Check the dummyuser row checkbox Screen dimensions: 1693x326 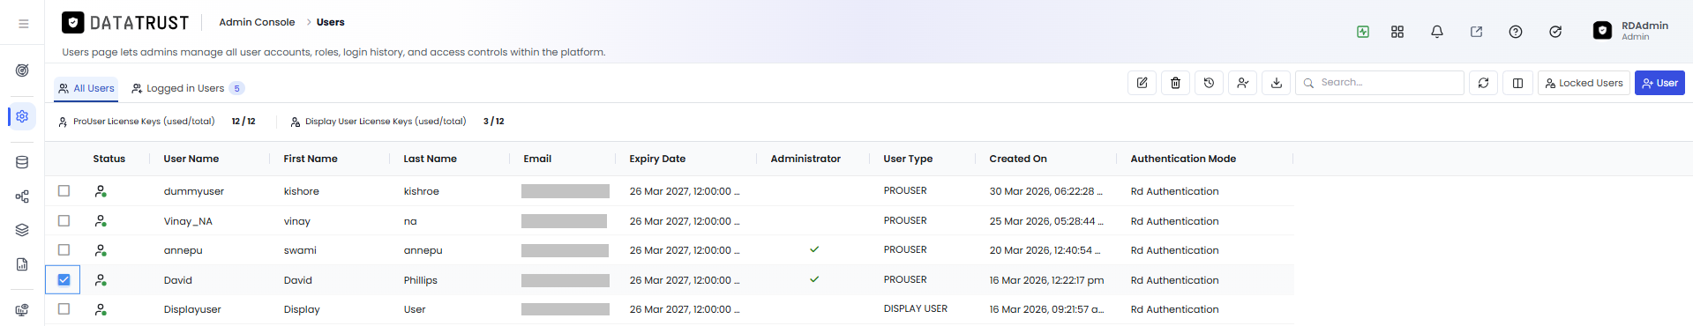click(64, 190)
